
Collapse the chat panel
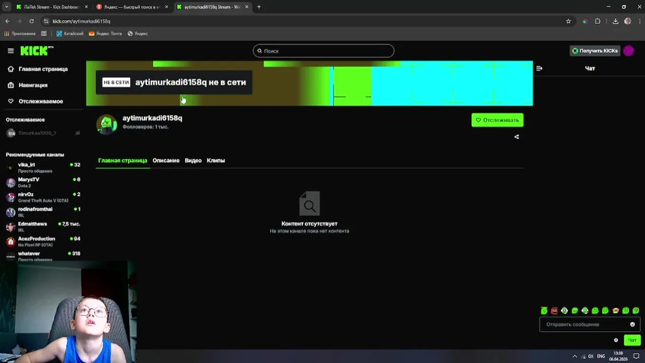click(539, 68)
